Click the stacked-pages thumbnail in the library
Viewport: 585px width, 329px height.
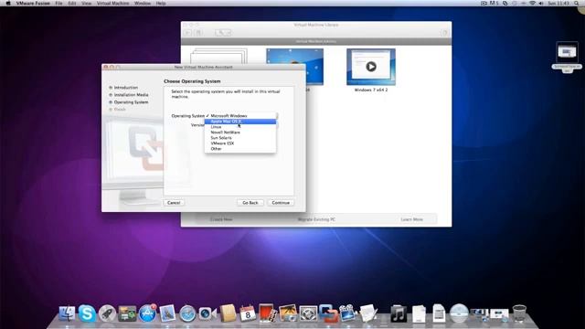coord(218,57)
